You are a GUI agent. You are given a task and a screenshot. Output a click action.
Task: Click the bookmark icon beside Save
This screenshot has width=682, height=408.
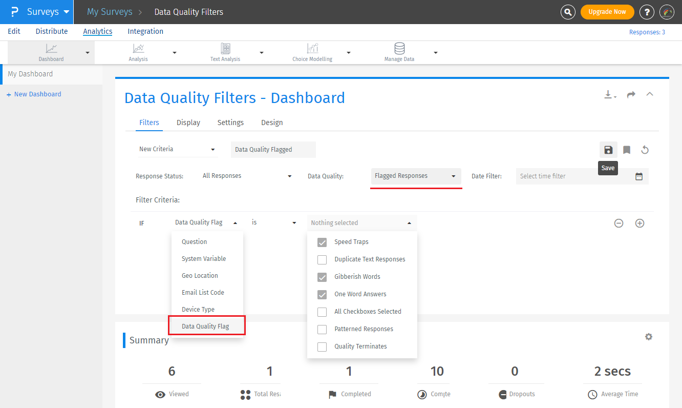pos(627,150)
